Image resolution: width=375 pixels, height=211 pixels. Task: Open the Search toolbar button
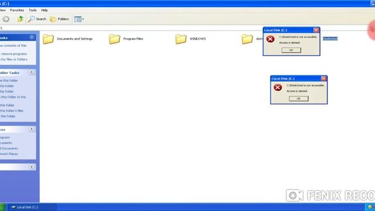37,19
